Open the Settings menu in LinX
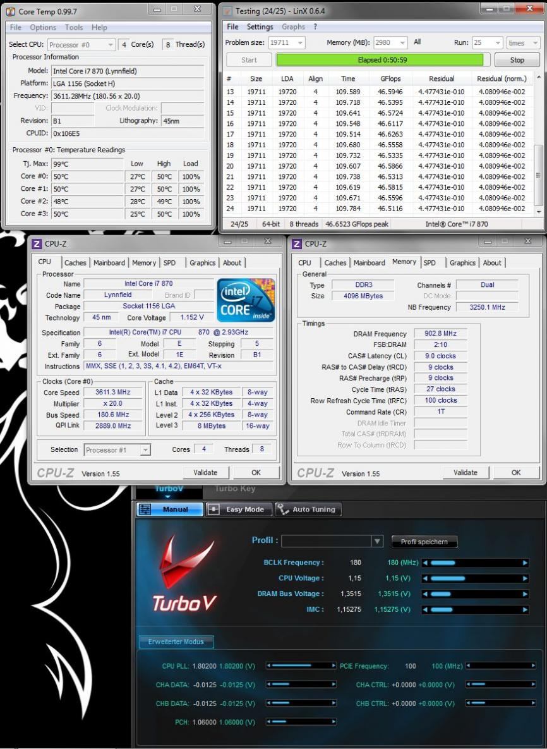Viewport: 547px width, 749px height. [x=260, y=27]
